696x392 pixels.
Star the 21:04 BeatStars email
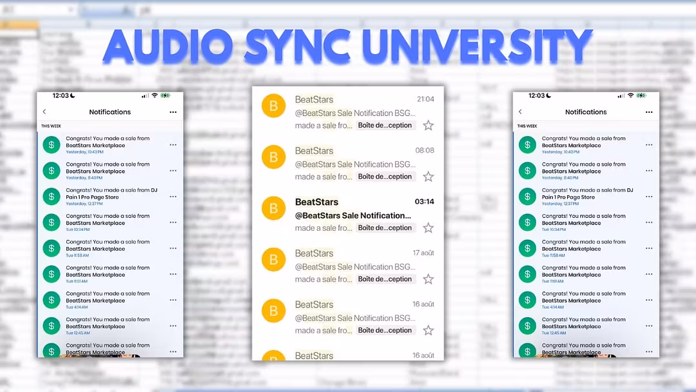[429, 126]
